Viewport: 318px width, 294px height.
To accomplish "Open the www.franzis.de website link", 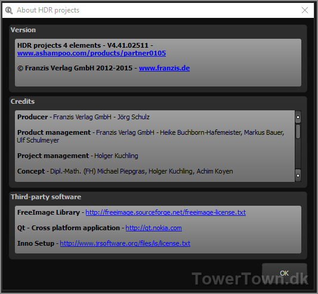I will tap(164, 68).
